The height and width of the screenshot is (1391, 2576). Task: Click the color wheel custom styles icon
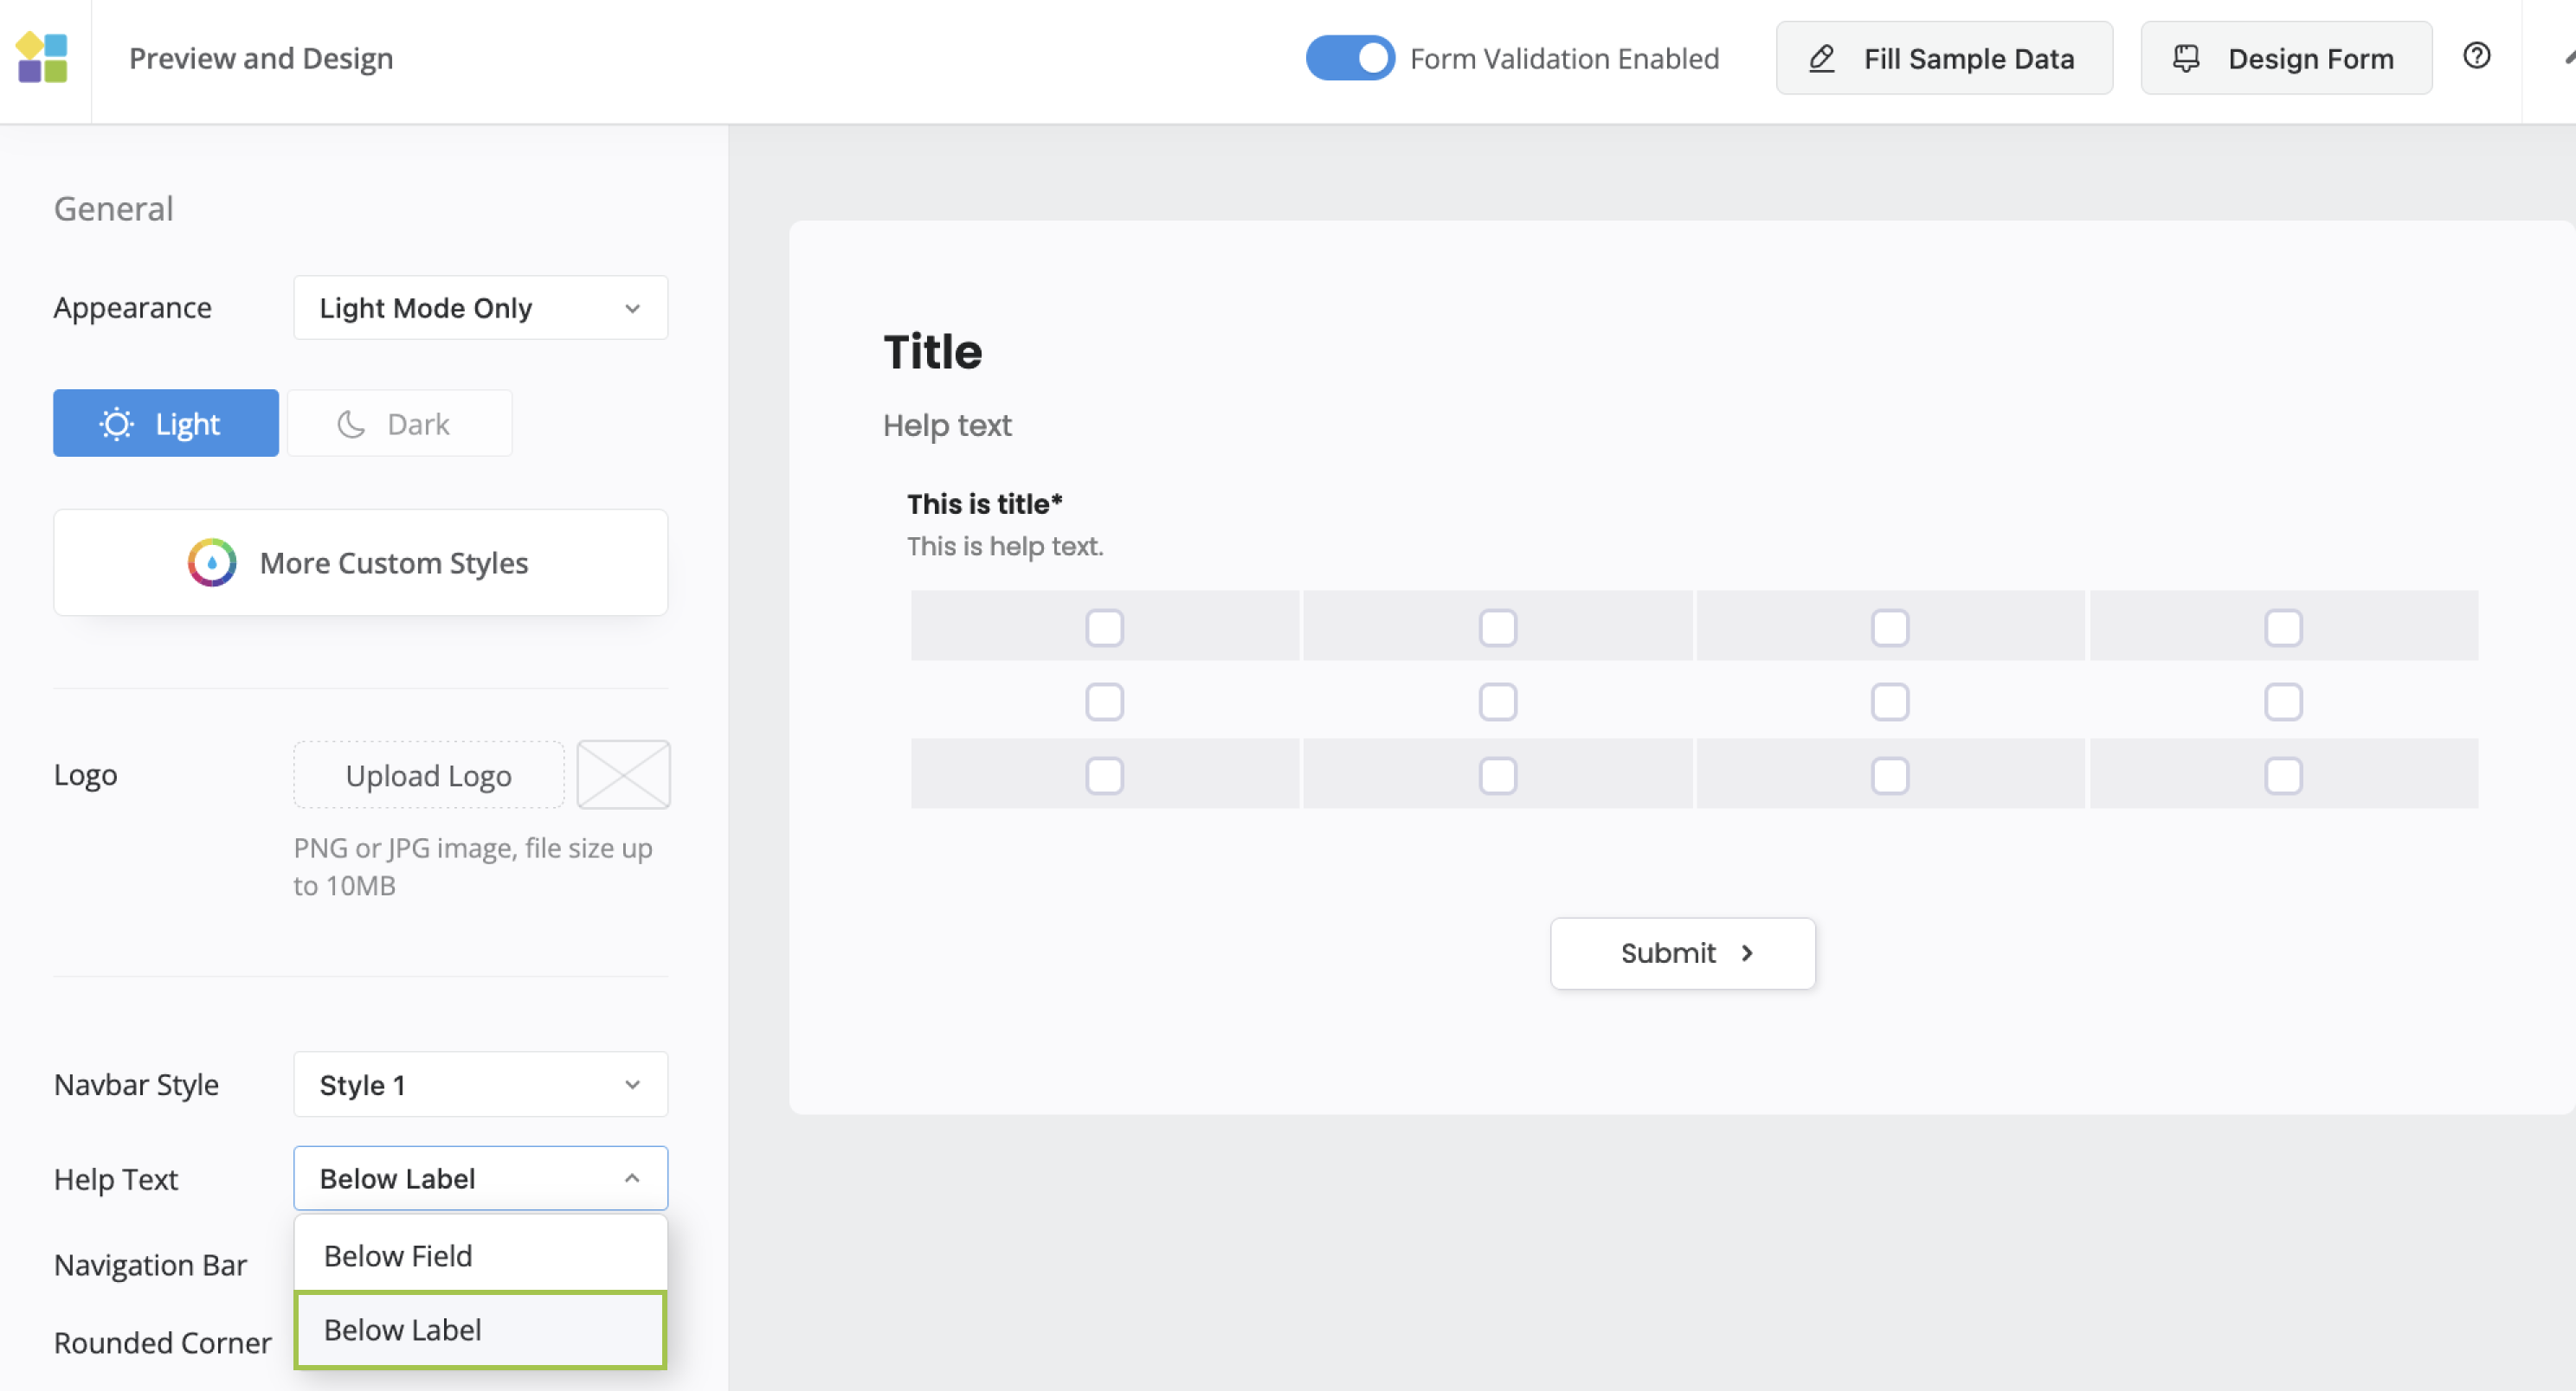212,562
